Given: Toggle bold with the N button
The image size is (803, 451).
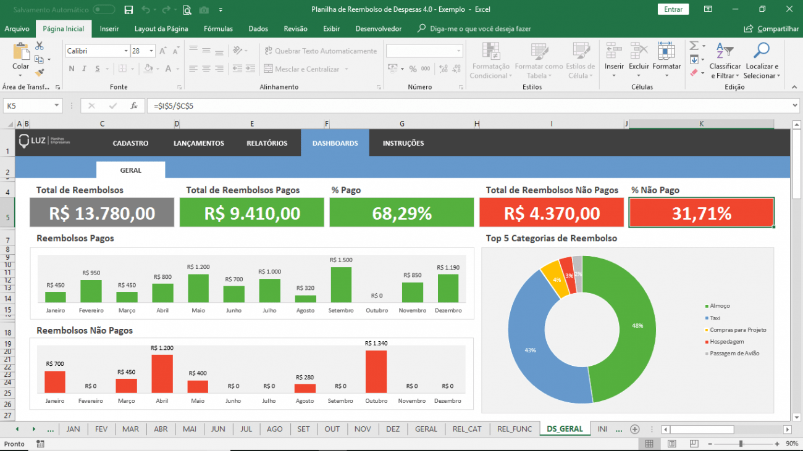Looking at the screenshot, I should coord(72,69).
